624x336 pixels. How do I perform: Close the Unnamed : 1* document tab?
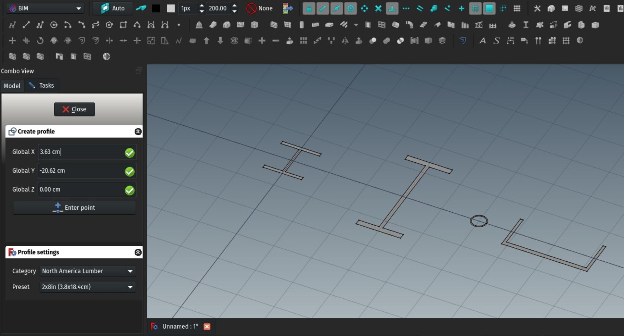pyautogui.click(x=207, y=327)
